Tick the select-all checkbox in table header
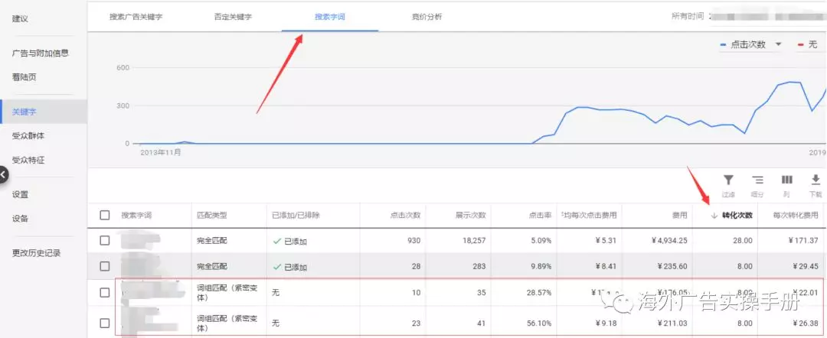Screen dimensions: 827x338 [105, 215]
